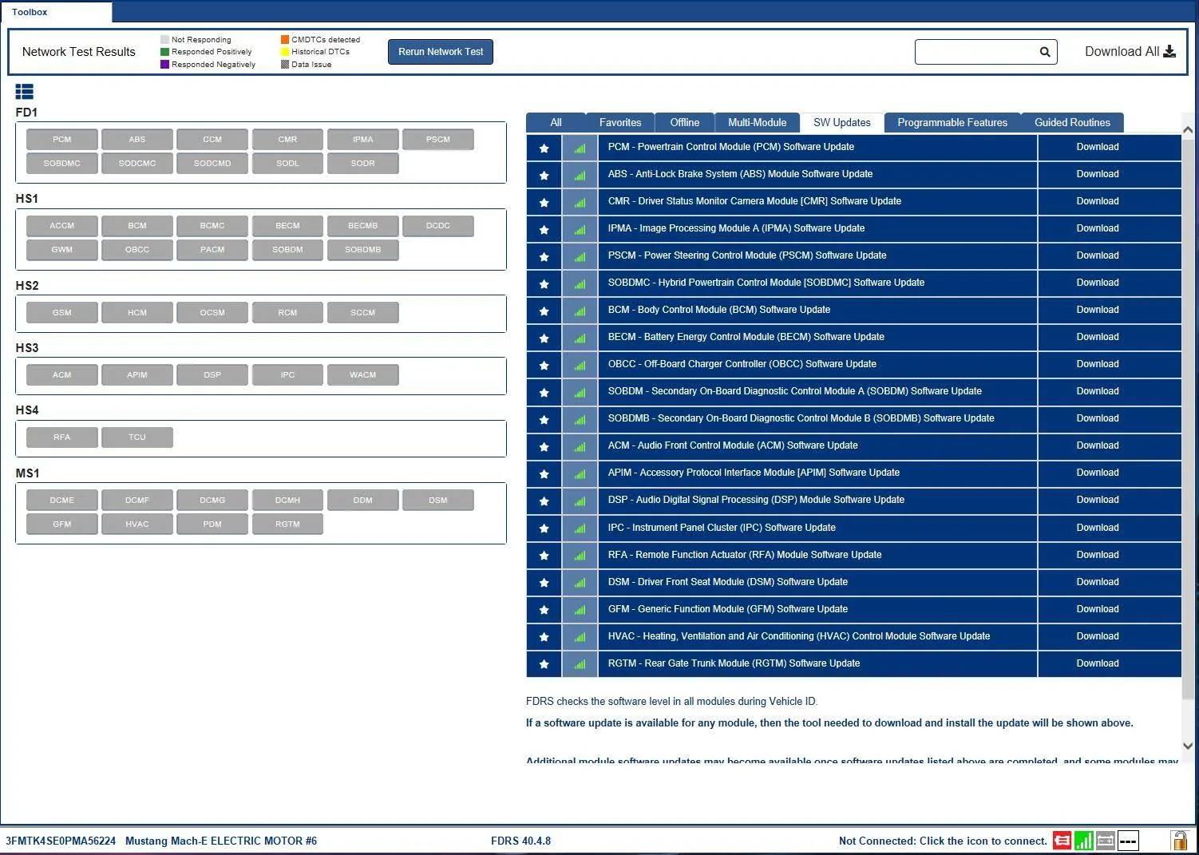1199x855 pixels.
Task: Click the Rerun Network Test button
Action: click(441, 52)
